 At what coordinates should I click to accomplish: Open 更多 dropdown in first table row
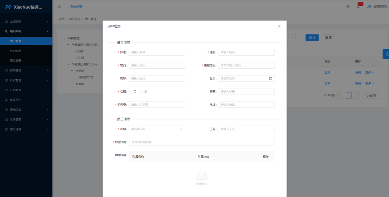coord(370,73)
